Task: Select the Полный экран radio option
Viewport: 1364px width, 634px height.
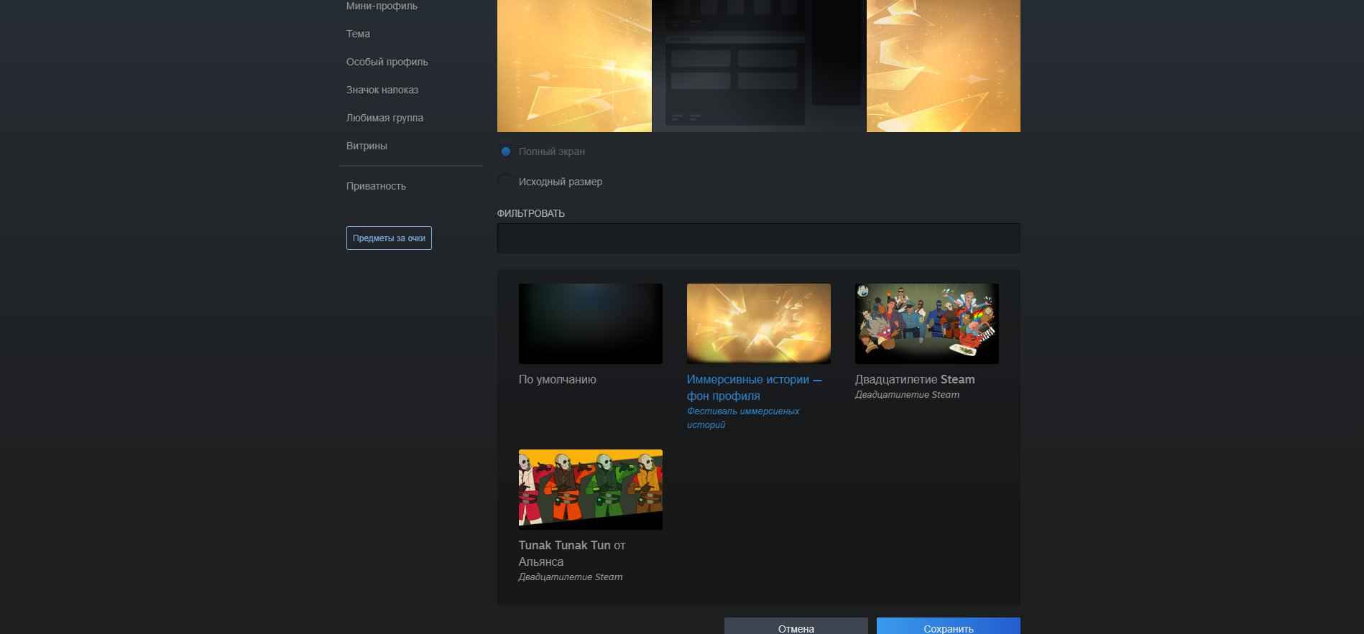Action: pos(506,151)
